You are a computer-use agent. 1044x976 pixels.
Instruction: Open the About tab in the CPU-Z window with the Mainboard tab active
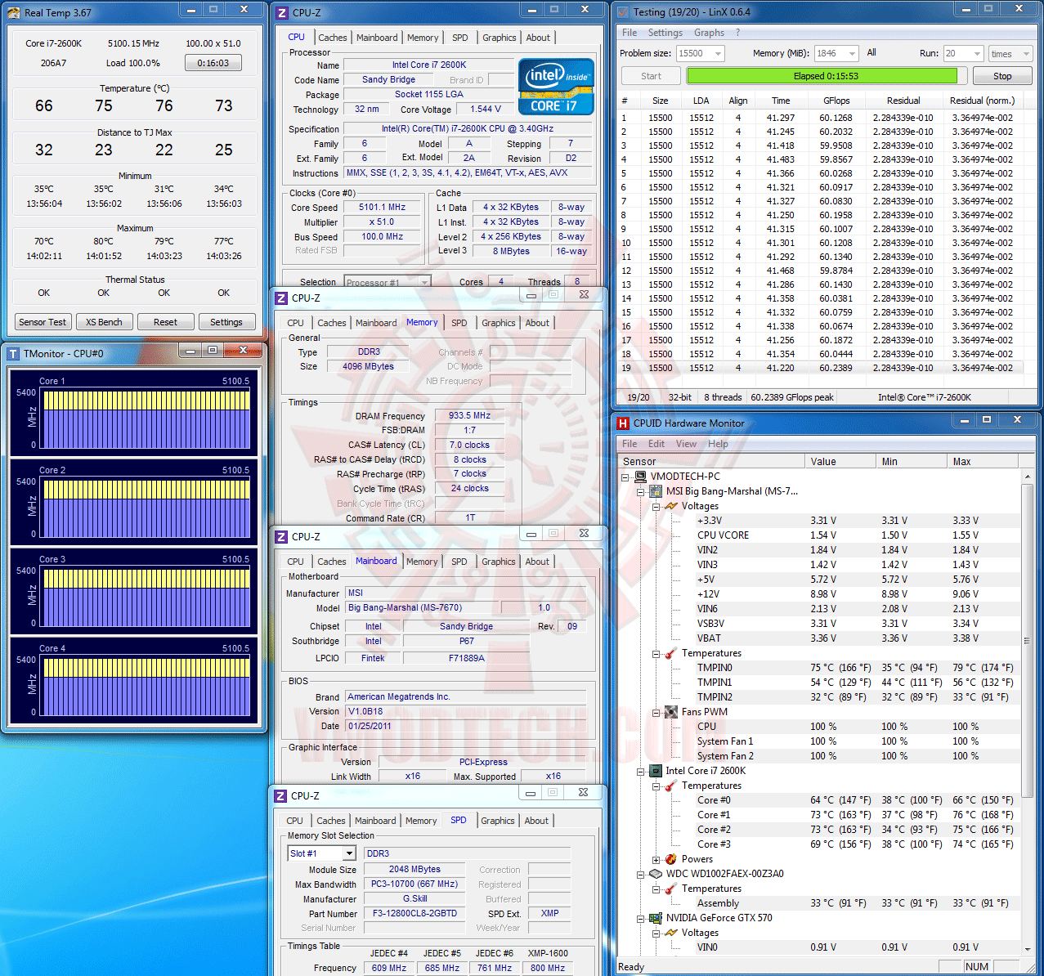pyautogui.click(x=537, y=562)
